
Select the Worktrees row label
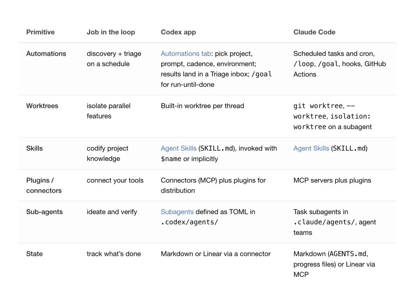pos(42,106)
